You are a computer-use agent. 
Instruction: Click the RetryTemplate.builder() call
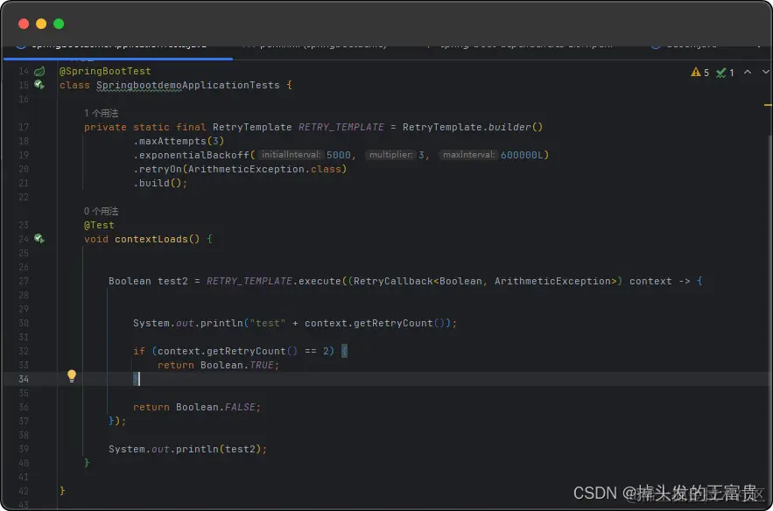coord(472,127)
